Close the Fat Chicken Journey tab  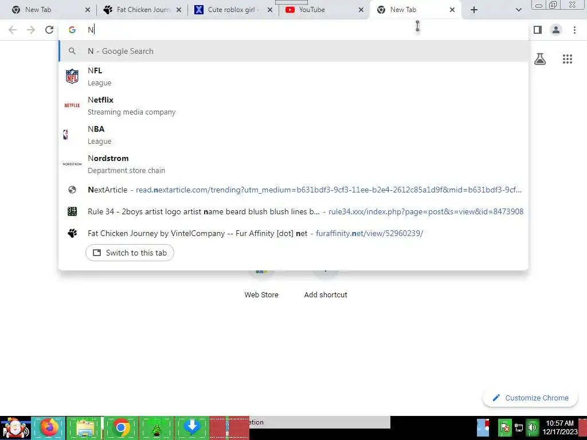click(x=179, y=10)
